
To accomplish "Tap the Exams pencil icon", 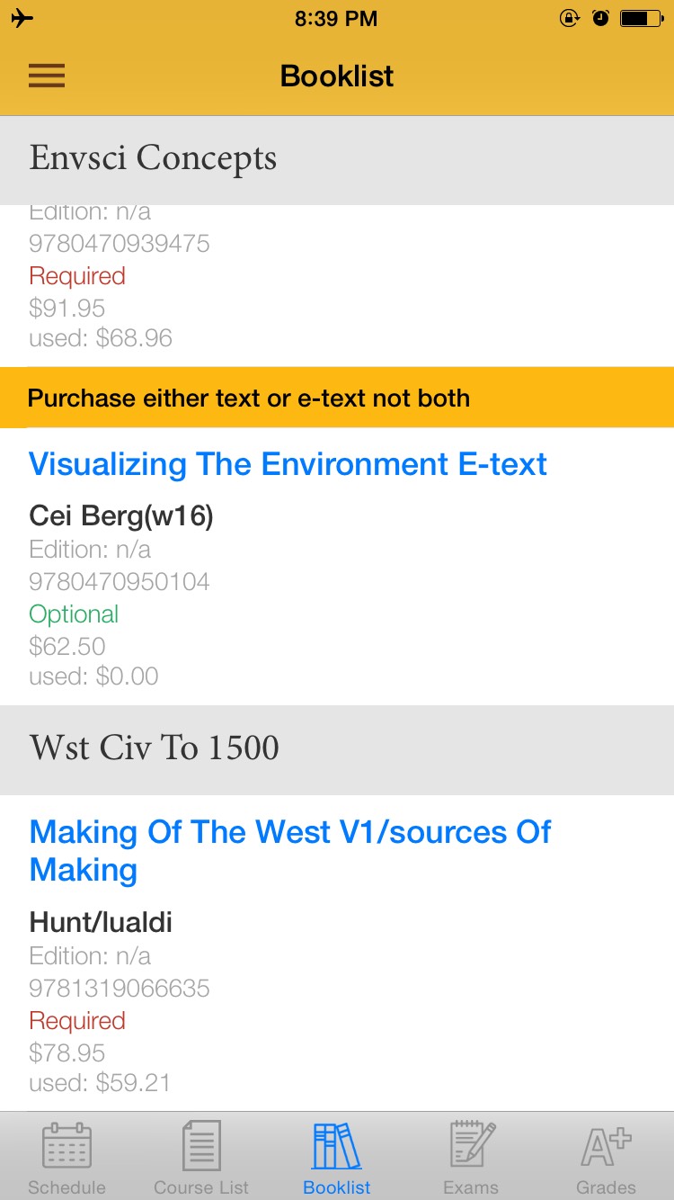I will click(471, 1145).
